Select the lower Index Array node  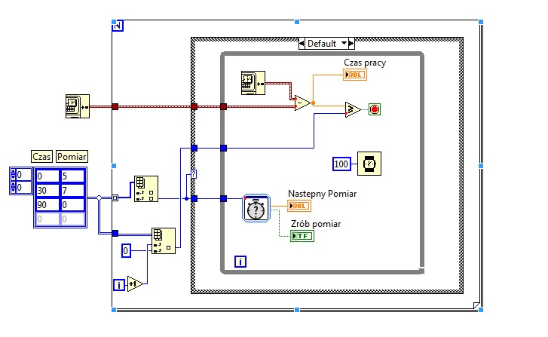pos(164,240)
